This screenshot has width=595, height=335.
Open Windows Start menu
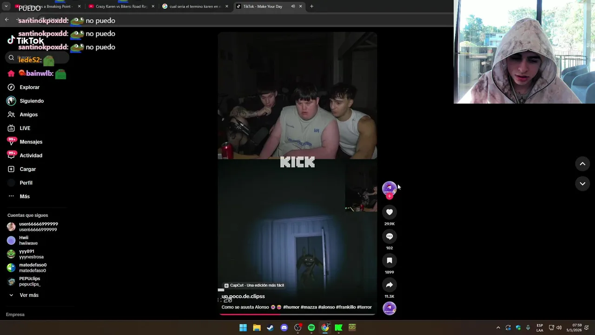243,328
